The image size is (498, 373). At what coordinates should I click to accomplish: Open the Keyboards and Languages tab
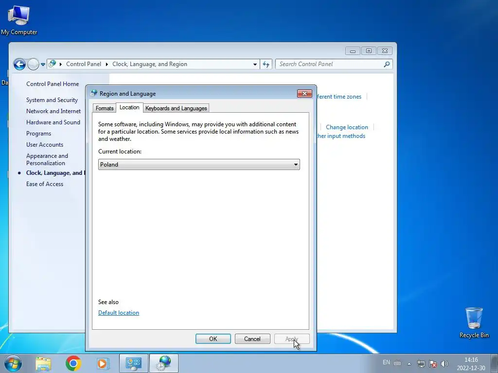(x=176, y=108)
